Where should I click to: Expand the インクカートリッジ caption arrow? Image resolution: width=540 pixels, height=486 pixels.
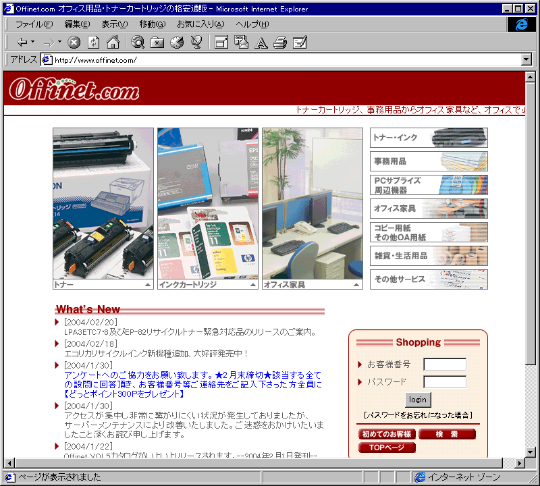point(252,284)
